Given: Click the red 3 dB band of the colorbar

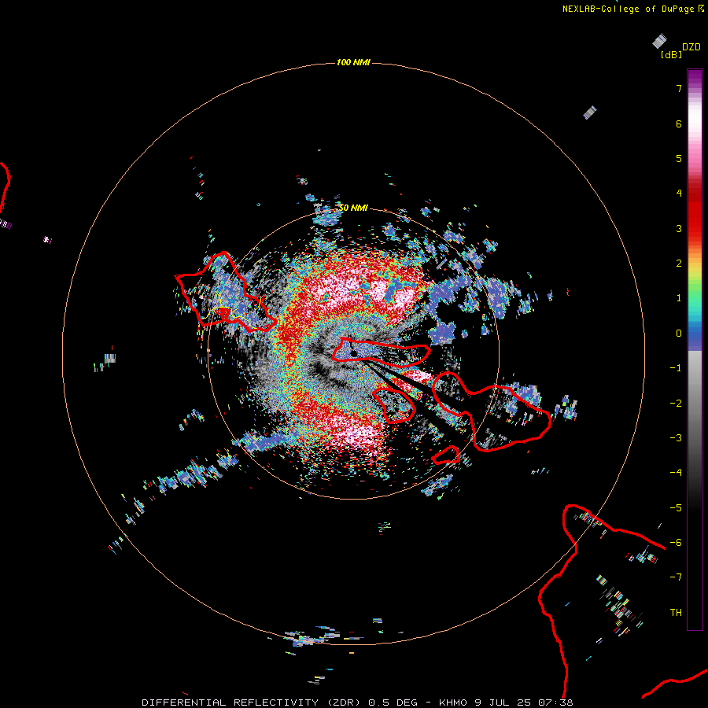Looking at the screenshot, I should click(695, 221).
